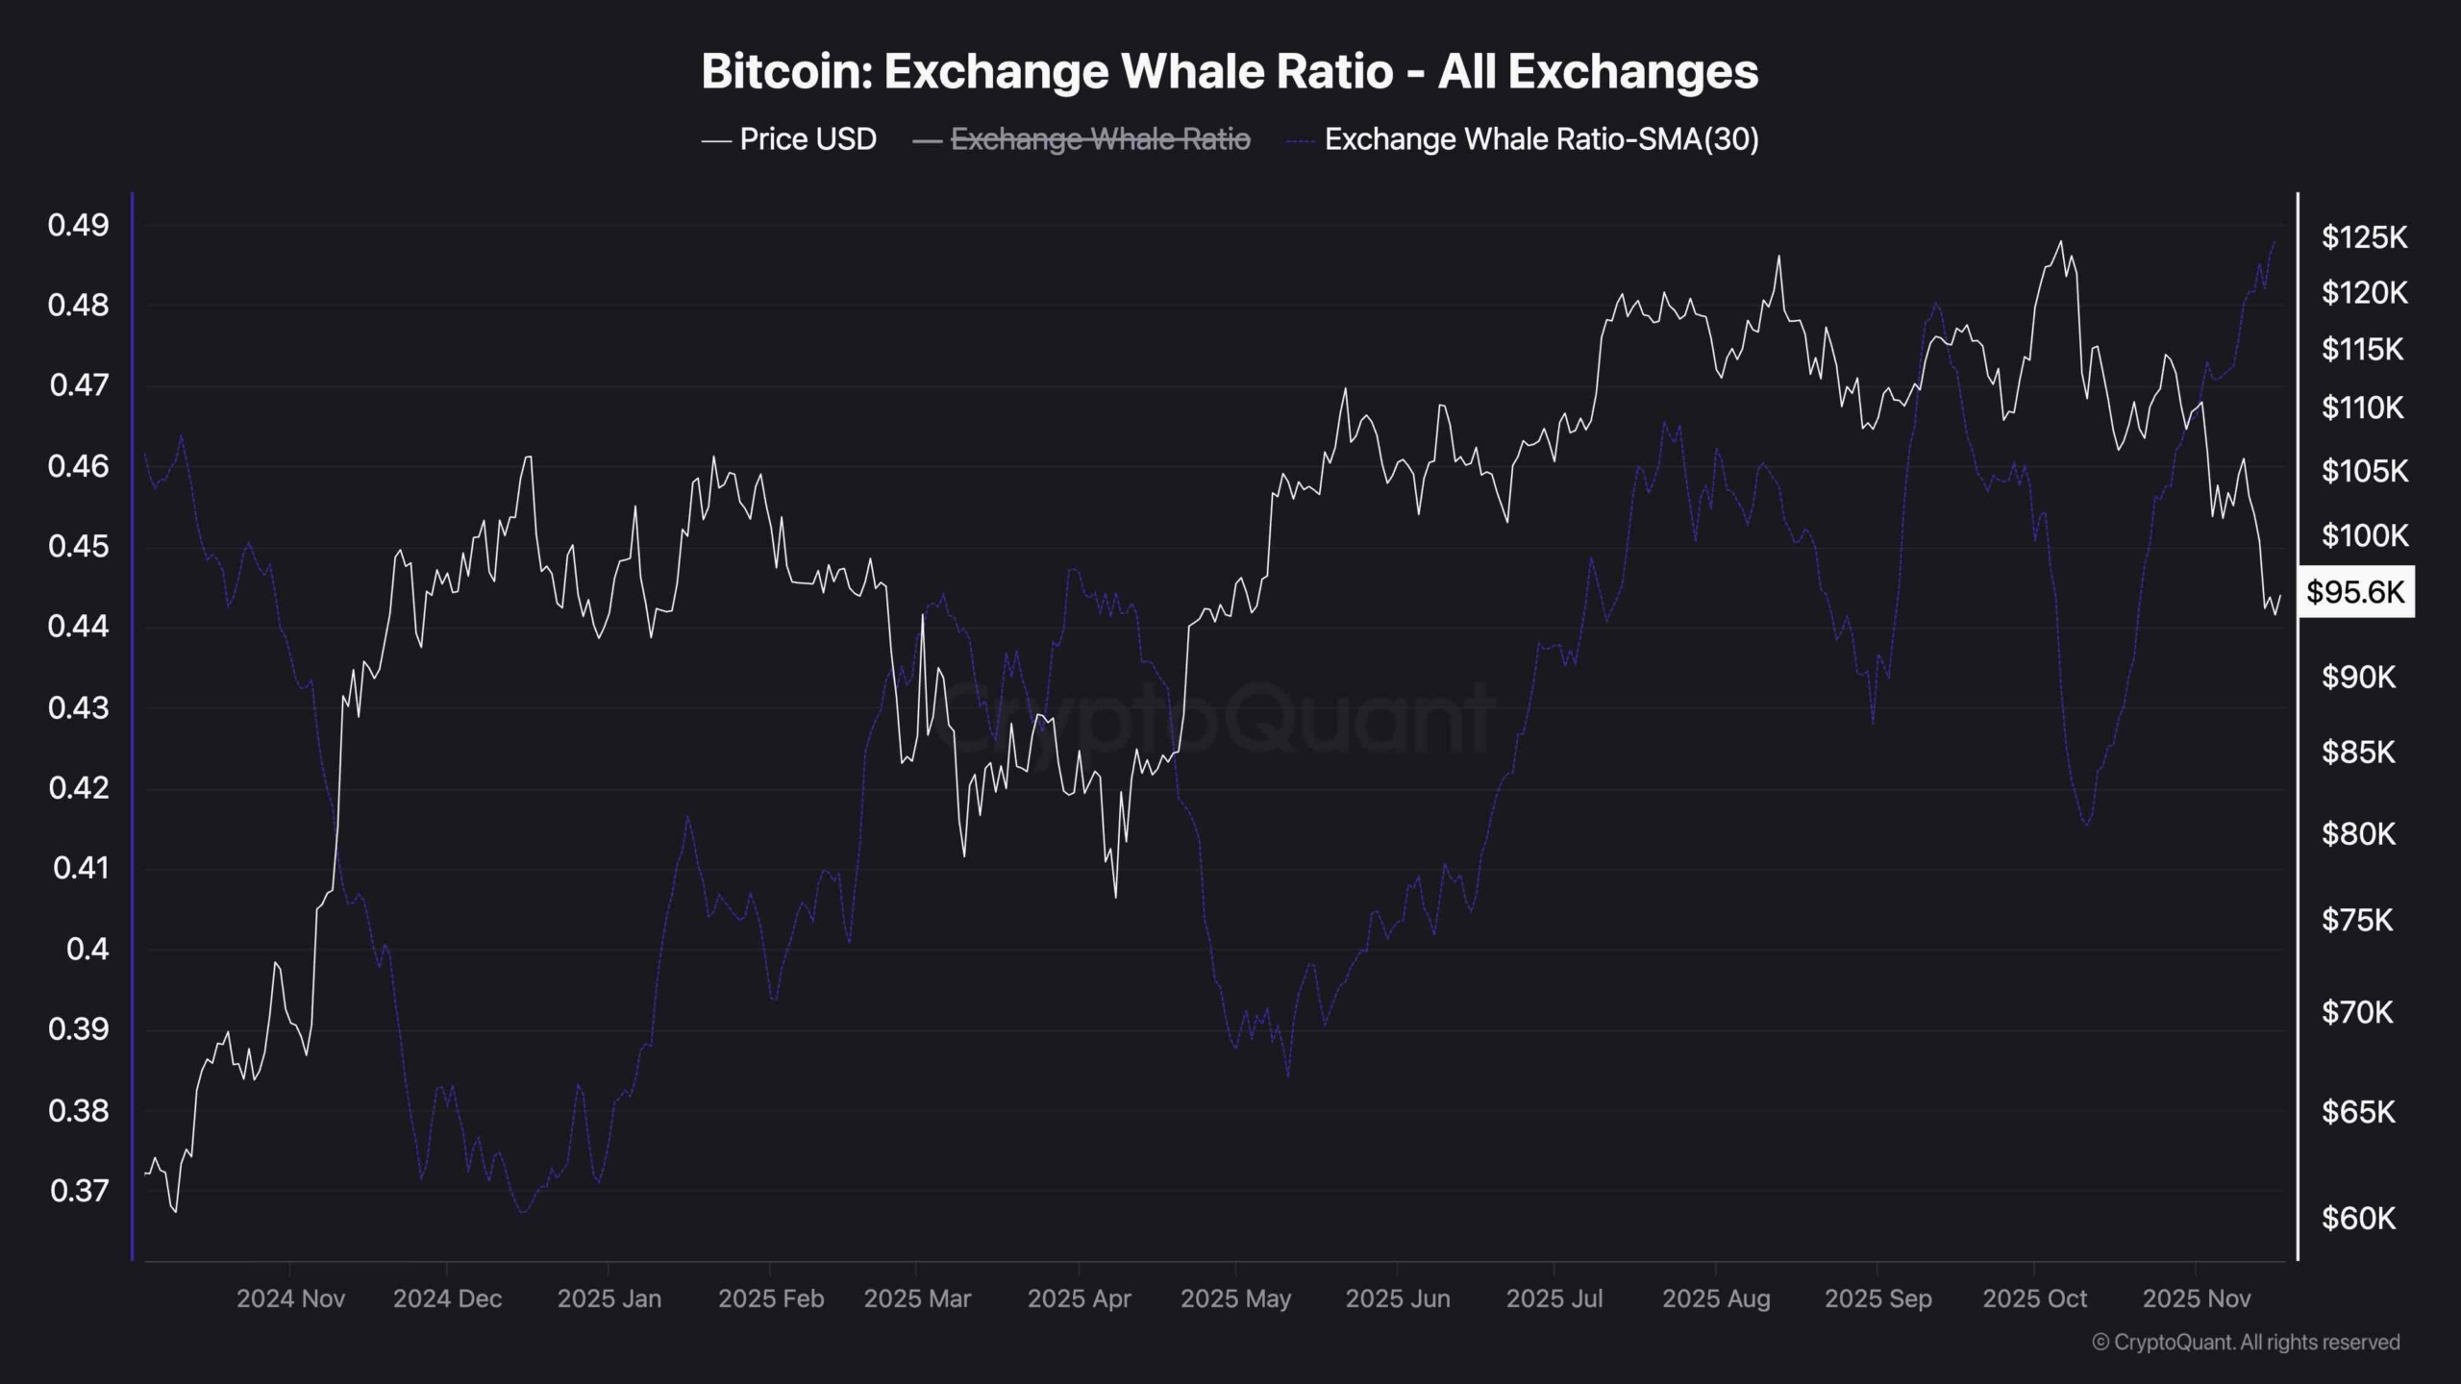This screenshot has width=2461, height=1384.
Task: Click the $125K right axis label
Action: [2364, 237]
